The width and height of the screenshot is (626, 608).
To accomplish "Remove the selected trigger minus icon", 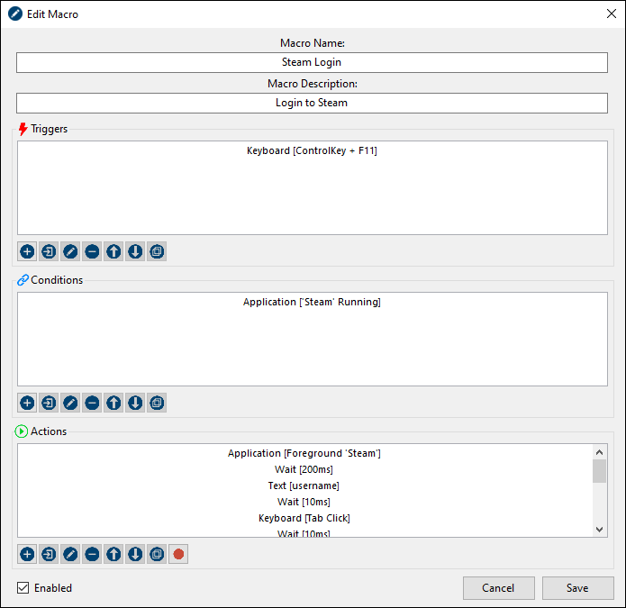I will pyautogui.click(x=92, y=251).
